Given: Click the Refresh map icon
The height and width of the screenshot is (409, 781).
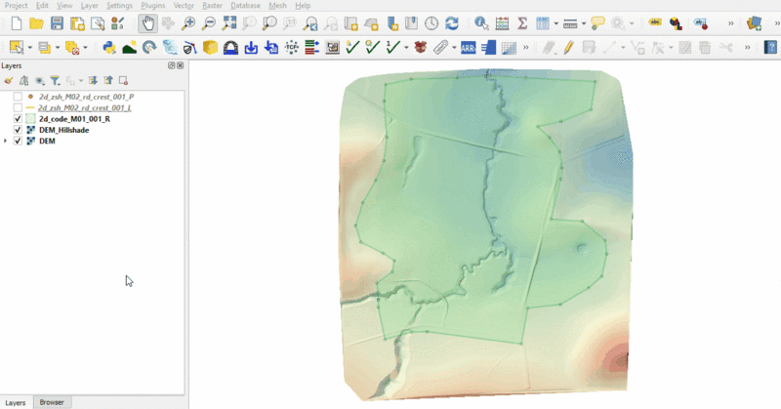Looking at the screenshot, I should (452, 23).
